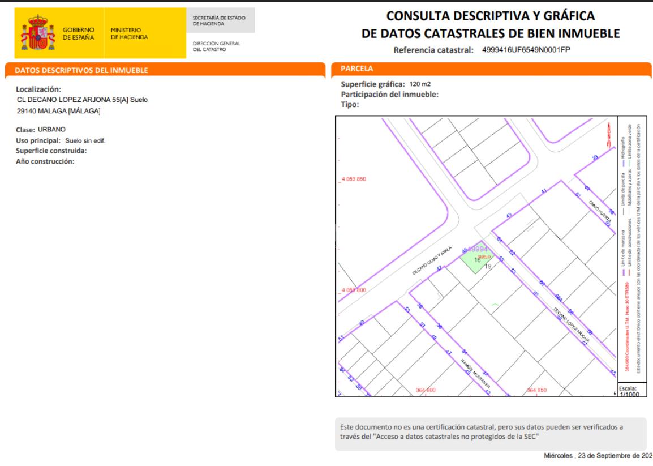Click the Uso principal Suelo sin edif. value

pos(85,141)
